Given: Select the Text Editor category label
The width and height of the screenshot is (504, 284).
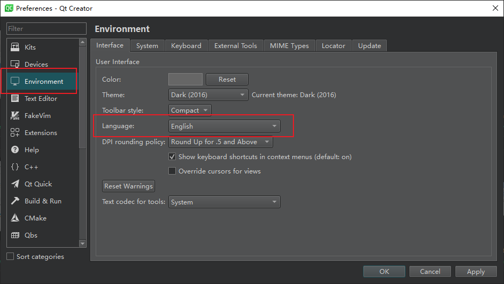Looking at the screenshot, I should pyautogui.click(x=41, y=99).
